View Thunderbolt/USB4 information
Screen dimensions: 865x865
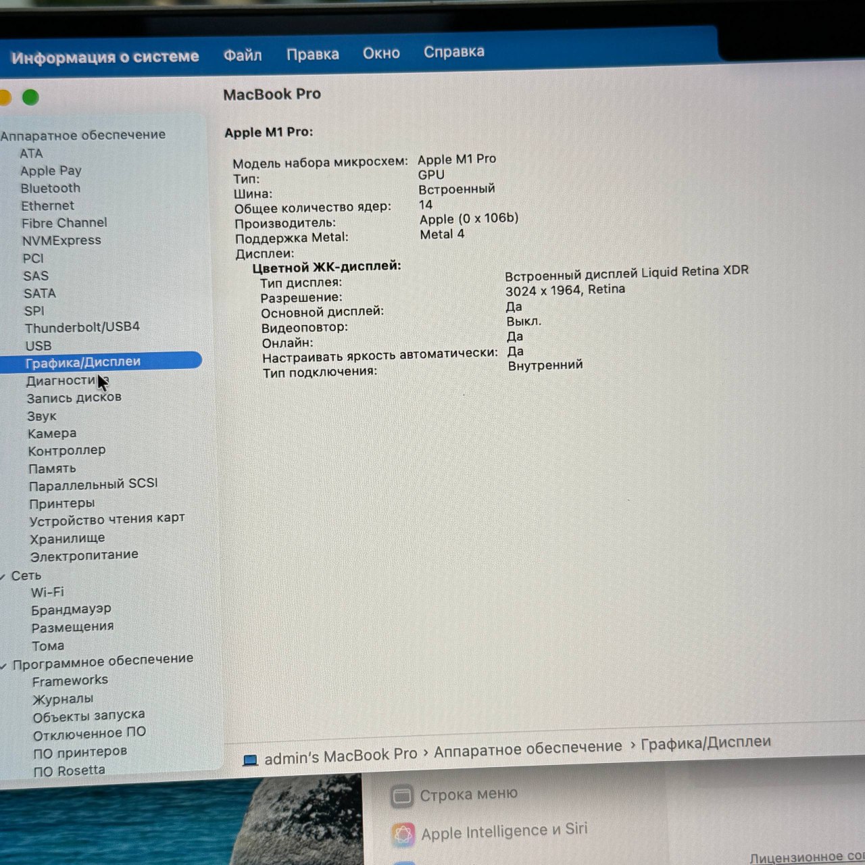[x=83, y=327]
